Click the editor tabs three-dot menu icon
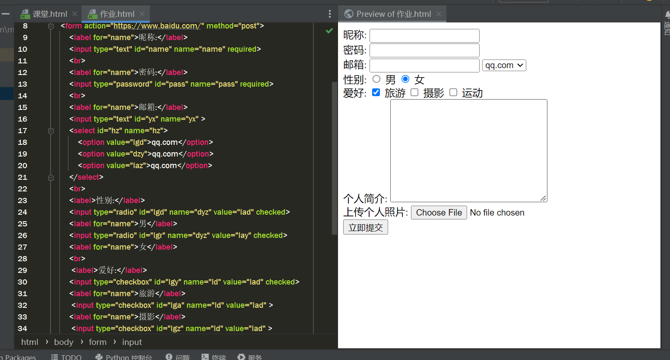 point(329,14)
